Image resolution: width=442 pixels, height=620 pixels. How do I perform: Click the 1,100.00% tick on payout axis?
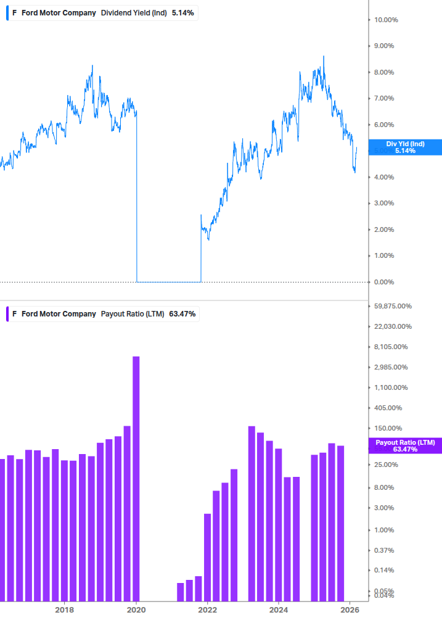click(x=391, y=387)
